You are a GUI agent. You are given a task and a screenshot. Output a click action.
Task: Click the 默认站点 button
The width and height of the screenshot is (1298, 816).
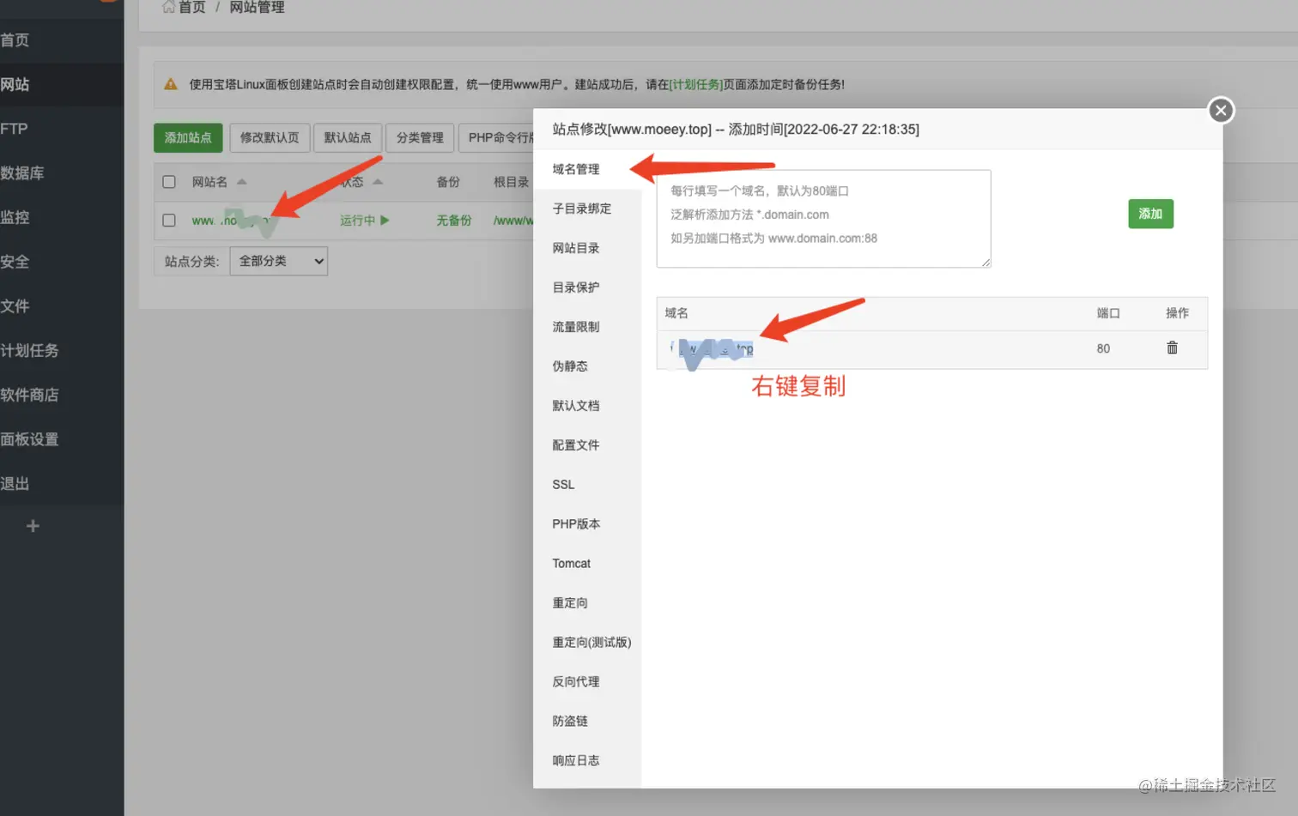tap(348, 137)
